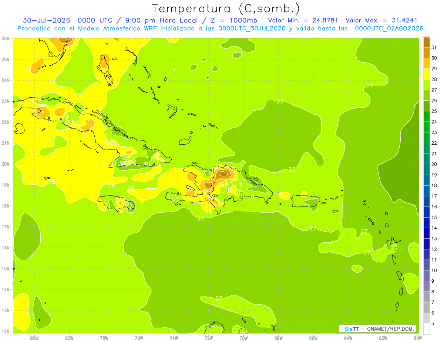Click the "25N" latitude axis label
The width and height of the screenshot is (444, 343).
click(x=6, y=60)
